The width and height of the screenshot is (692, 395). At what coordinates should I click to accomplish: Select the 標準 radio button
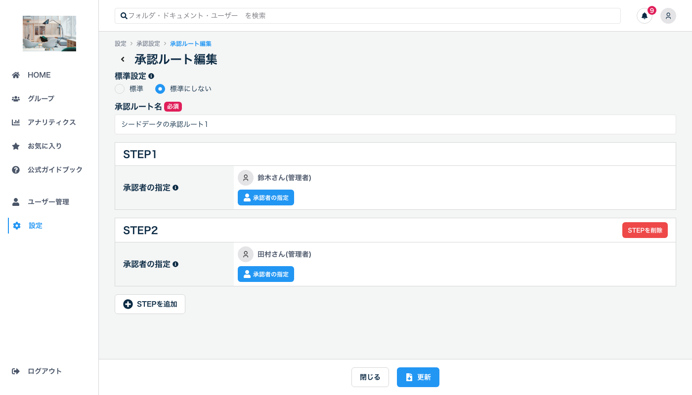coord(120,89)
